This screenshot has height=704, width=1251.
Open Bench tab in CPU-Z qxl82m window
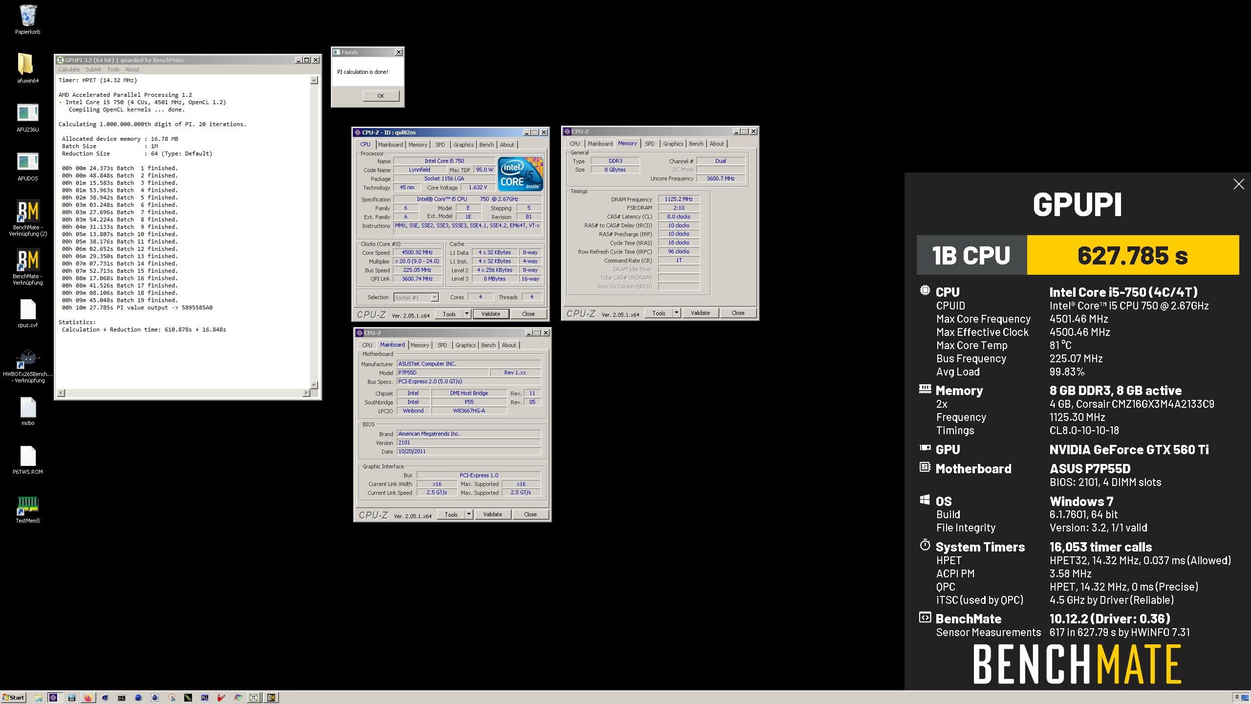point(486,145)
